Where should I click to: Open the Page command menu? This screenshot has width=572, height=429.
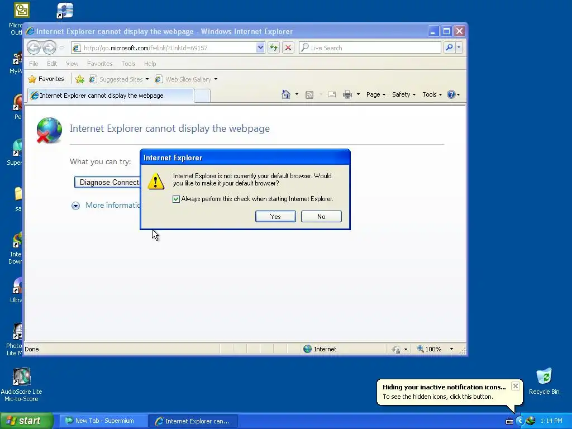click(376, 95)
